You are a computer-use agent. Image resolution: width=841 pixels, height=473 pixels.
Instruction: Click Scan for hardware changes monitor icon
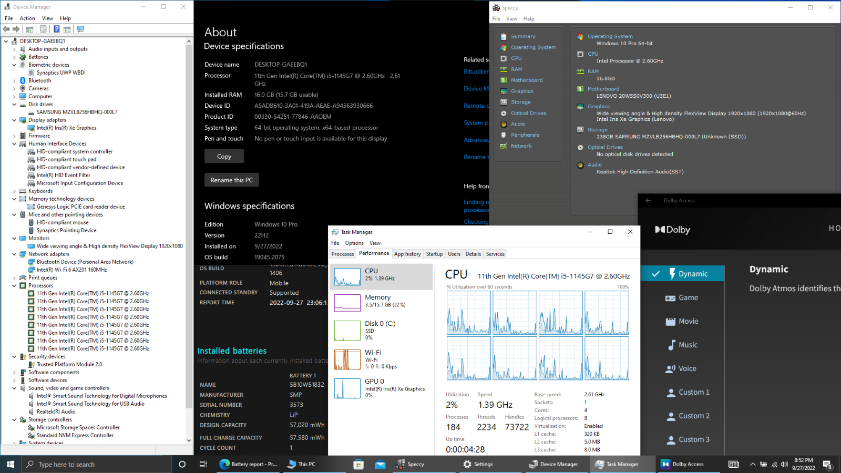pos(80,29)
